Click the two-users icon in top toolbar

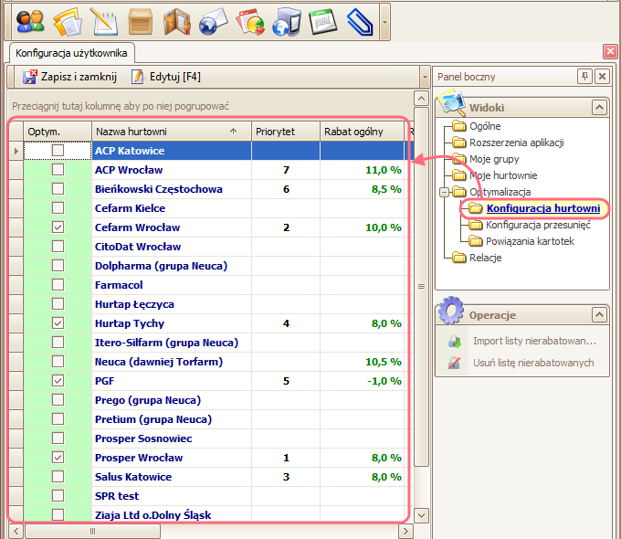pyautogui.click(x=30, y=19)
